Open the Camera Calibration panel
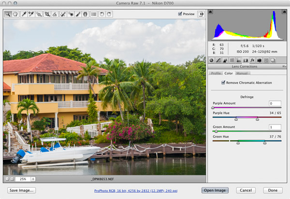 pyautogui.click(x=259, y=60)
